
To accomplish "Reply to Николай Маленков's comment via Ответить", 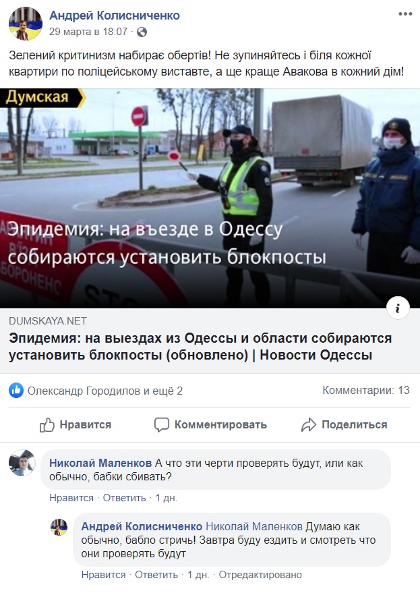I will click(124, 498).
